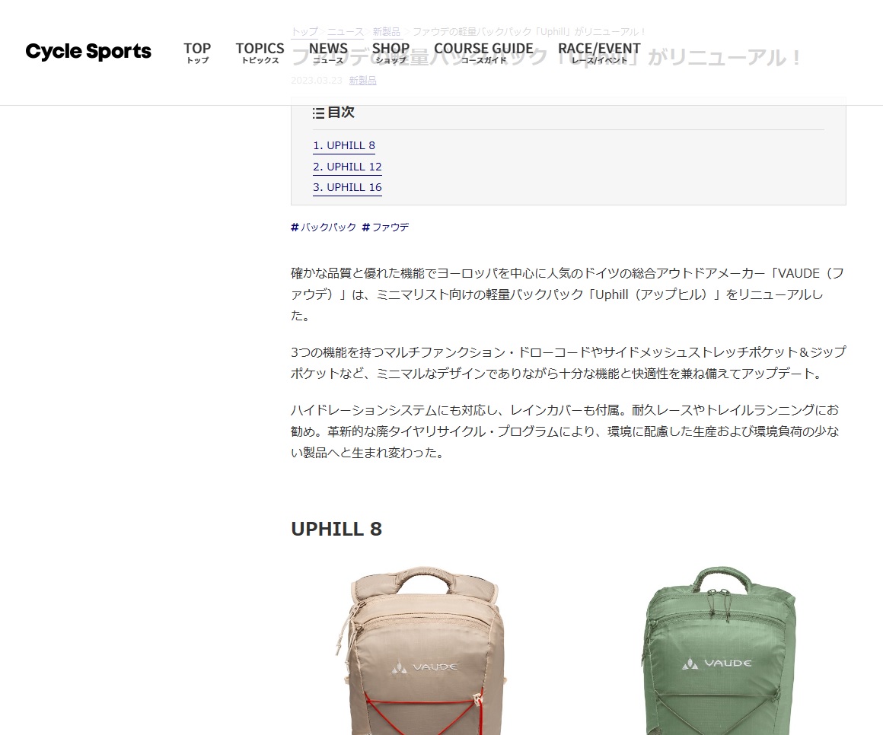883x735 pixels.
Task: Click the UPHILL 8 section heading
Action: pos(336,529)
